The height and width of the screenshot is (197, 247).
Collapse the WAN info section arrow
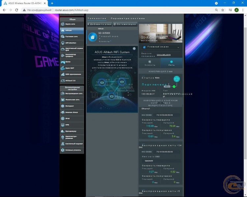click(160, 103)
